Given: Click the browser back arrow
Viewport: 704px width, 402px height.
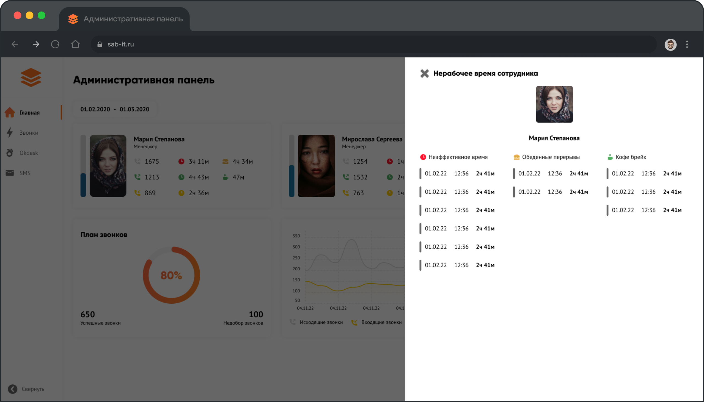Looking at the screenshot, I should click(15, 44).
